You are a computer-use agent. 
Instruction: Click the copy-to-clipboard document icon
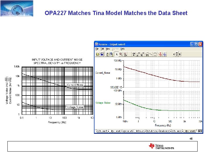(x=107, y=54)
